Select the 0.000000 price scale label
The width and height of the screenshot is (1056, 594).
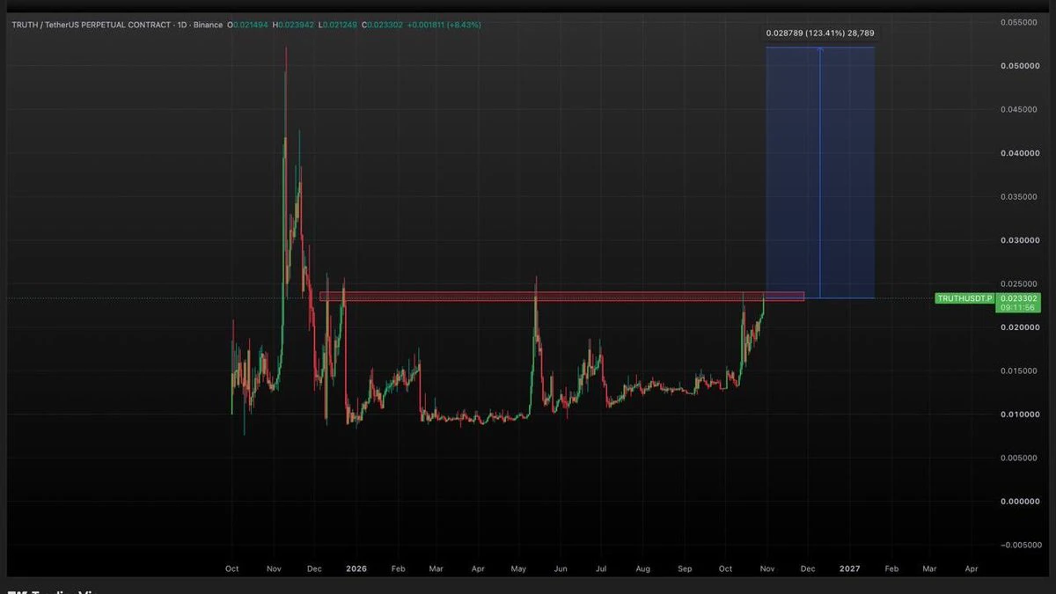pyautogui.click(x=1019, y=502)
